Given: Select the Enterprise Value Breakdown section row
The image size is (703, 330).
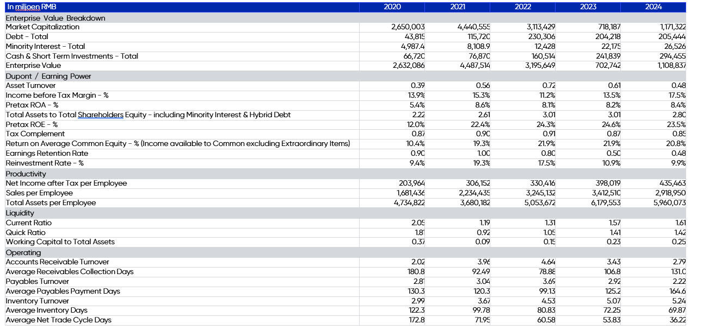Looking at the screenshot, I should click(346, 18).
